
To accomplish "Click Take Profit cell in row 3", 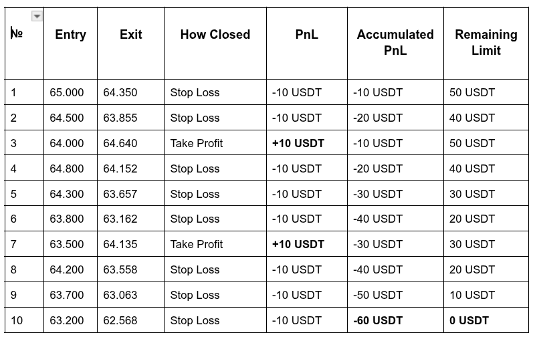I will (x=197, y=143).
